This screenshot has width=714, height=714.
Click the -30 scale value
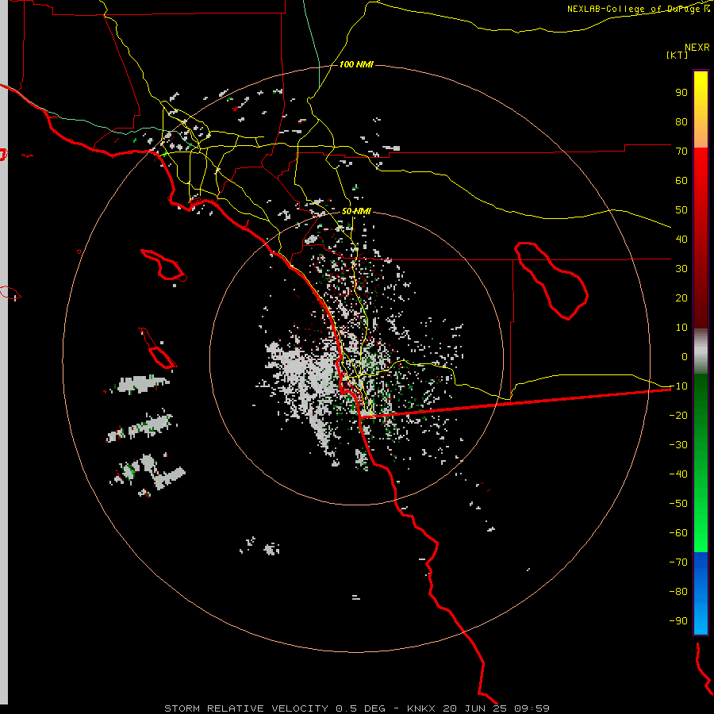678,445
